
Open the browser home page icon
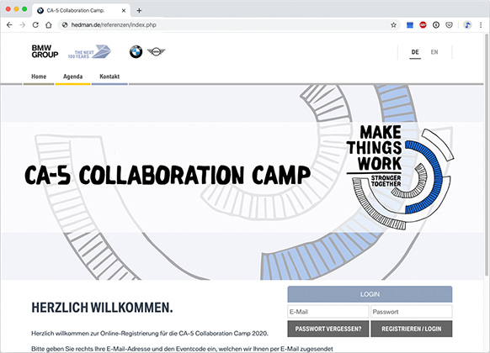pos(49,25)
